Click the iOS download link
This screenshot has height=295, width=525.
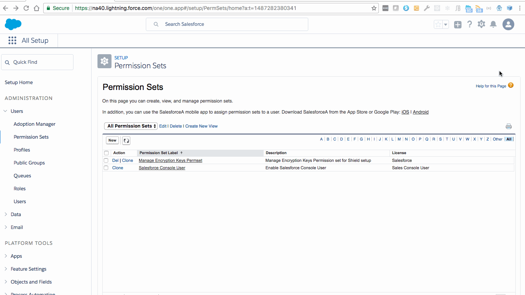(x=405, y=112)
